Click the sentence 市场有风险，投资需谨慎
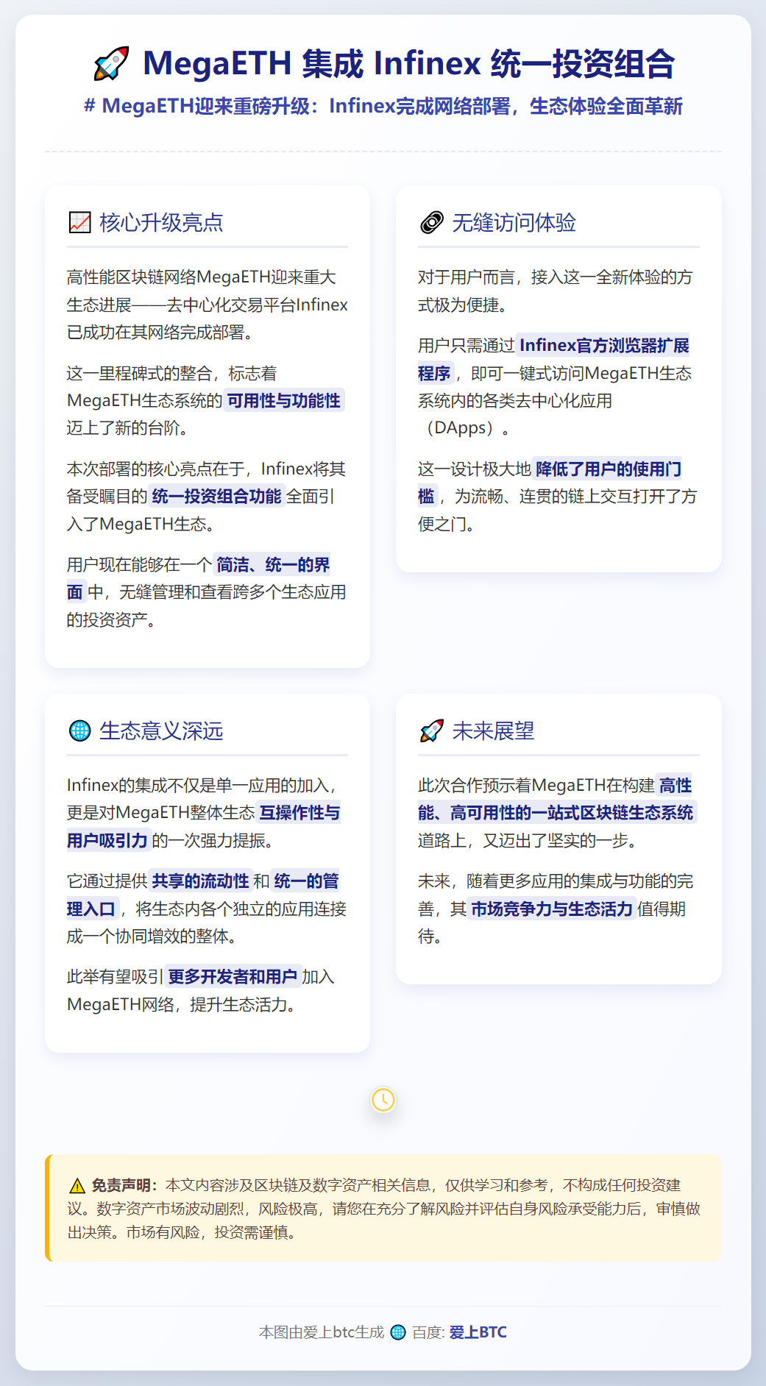Image resolution: width=766 pixels, height=1386 pixels. click(214, 1232)
